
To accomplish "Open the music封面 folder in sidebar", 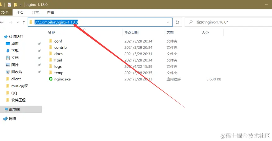I will coord(20,86).
